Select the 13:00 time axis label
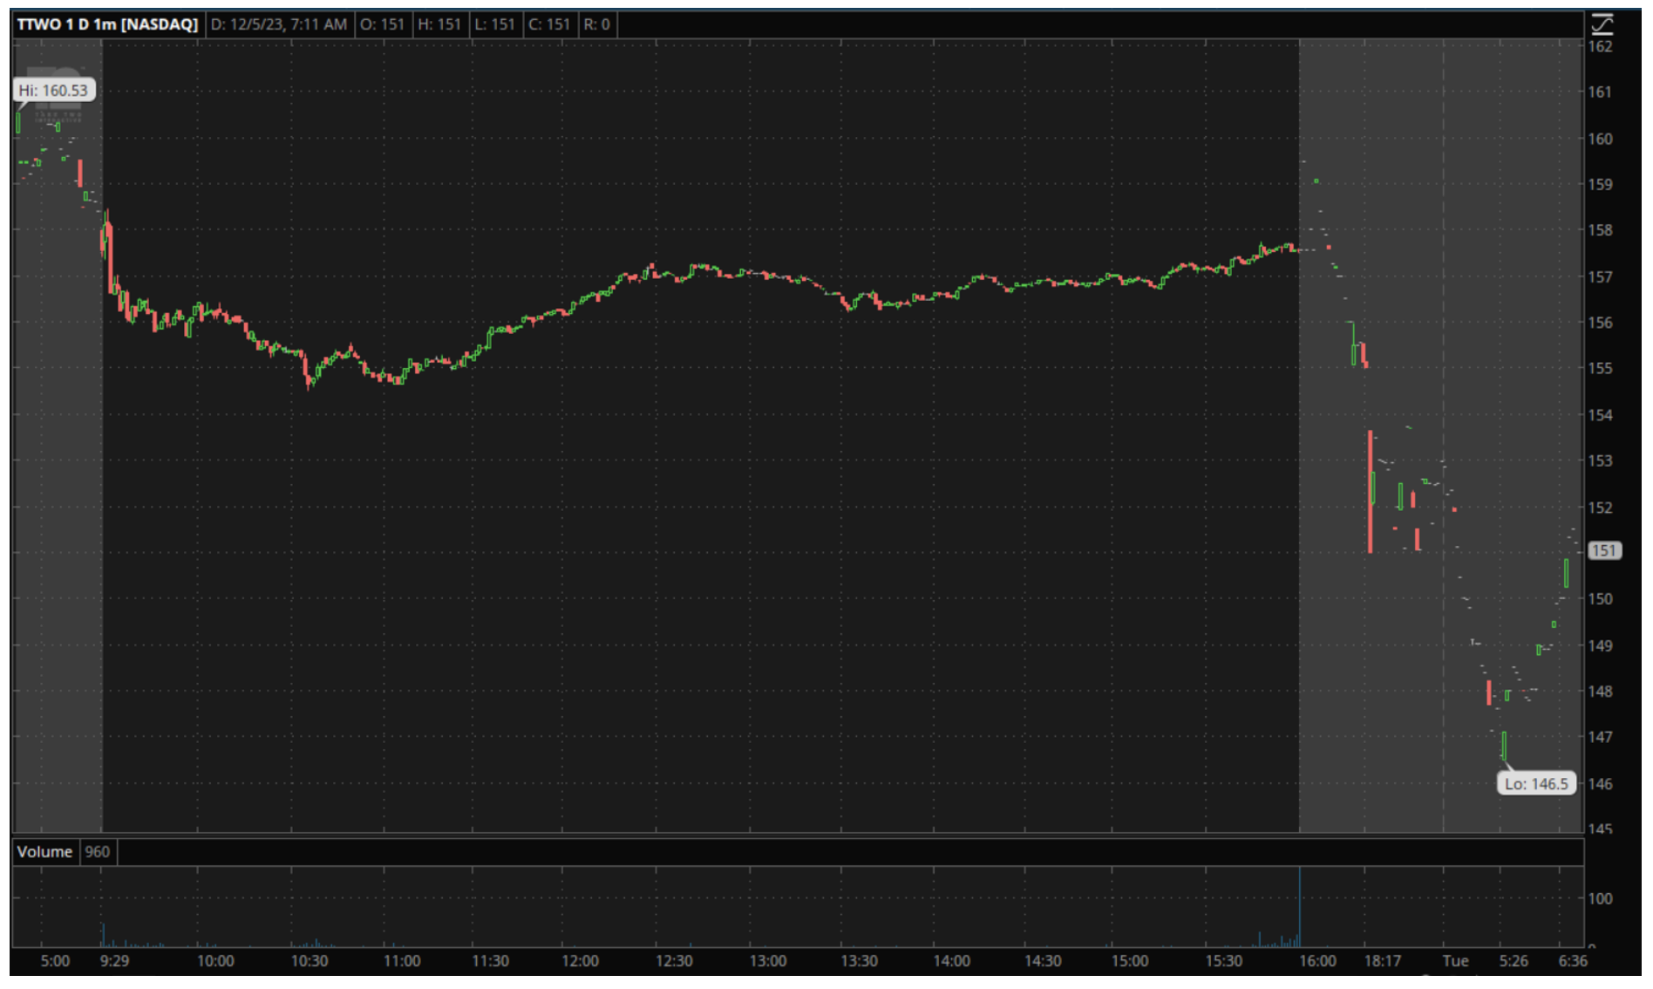 click(x=767, y=961)
